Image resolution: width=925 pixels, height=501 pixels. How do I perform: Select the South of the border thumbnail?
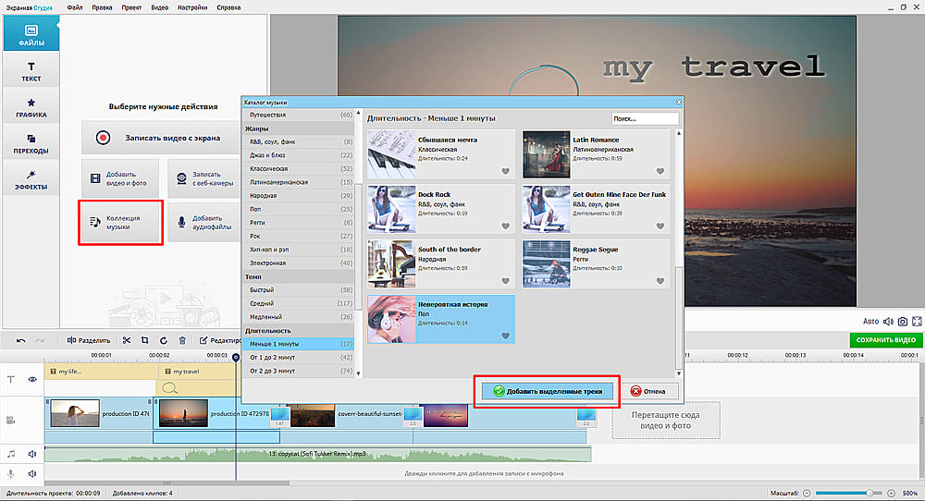391,264
